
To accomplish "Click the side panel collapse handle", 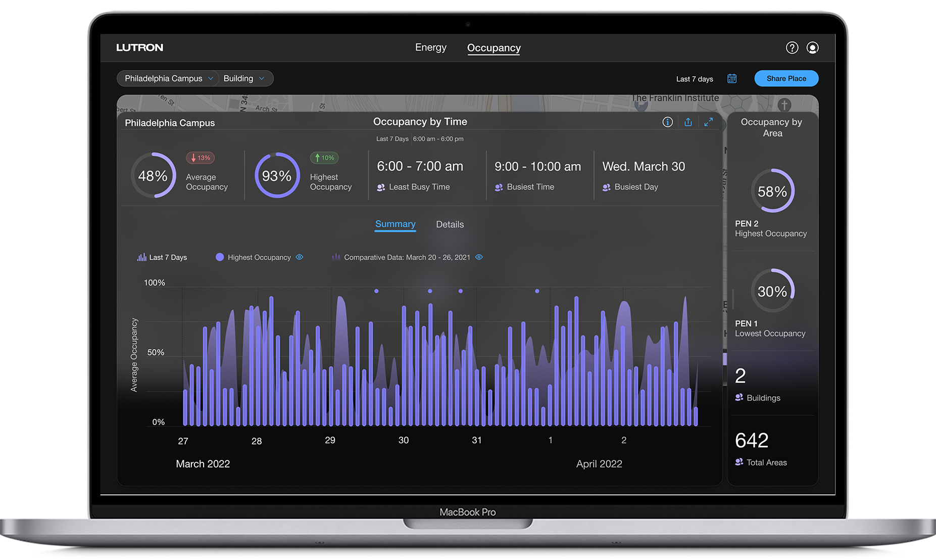I will point(733,299).
